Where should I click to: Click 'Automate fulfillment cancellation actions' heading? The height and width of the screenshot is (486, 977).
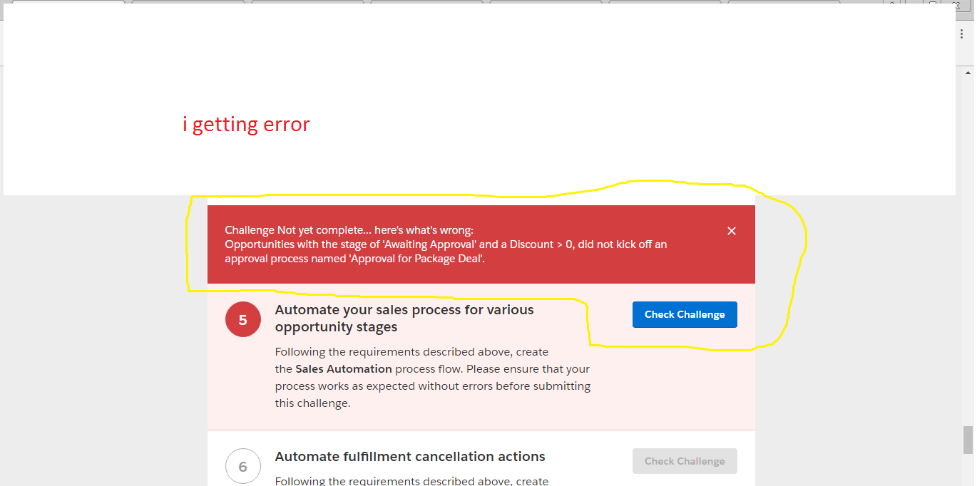pos(410,457)
